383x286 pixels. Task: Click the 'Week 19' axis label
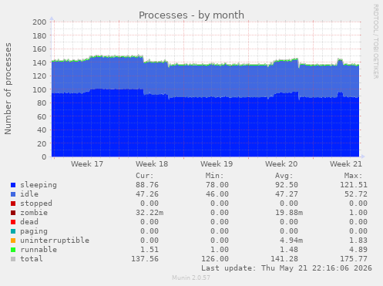[x=217, y=164]
